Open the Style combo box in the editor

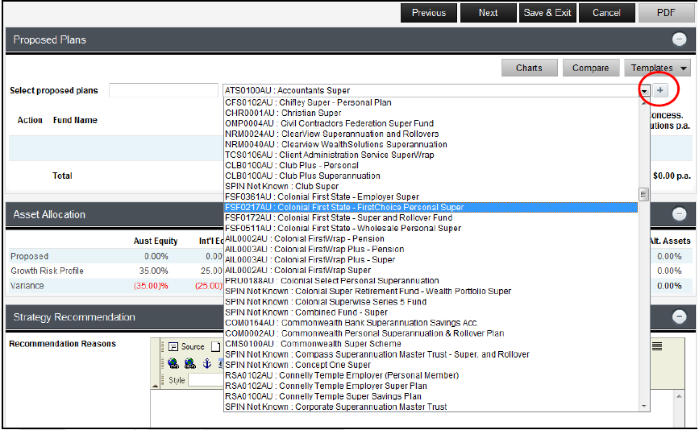click(205, 380)
